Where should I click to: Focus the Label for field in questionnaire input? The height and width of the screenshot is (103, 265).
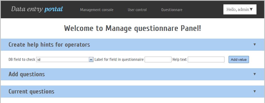[x=158, y=59]
